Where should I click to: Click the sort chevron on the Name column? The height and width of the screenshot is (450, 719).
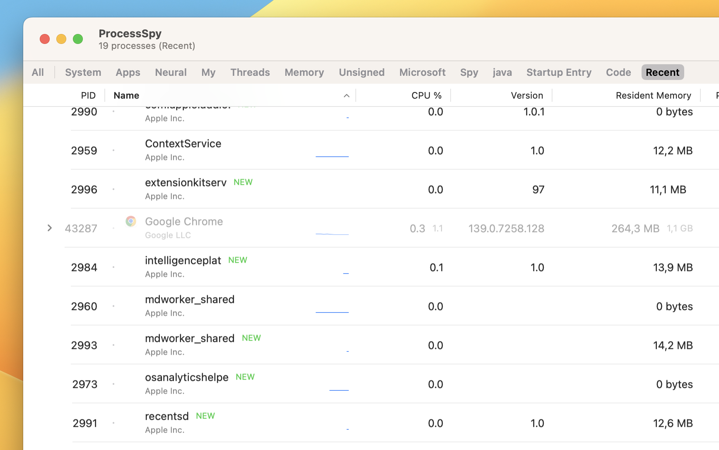(346, 95)
